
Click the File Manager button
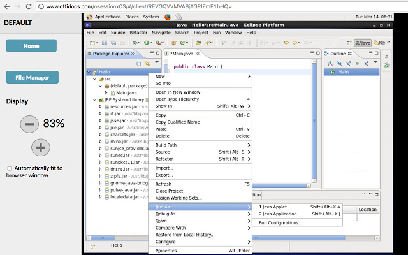click(33, 77)
